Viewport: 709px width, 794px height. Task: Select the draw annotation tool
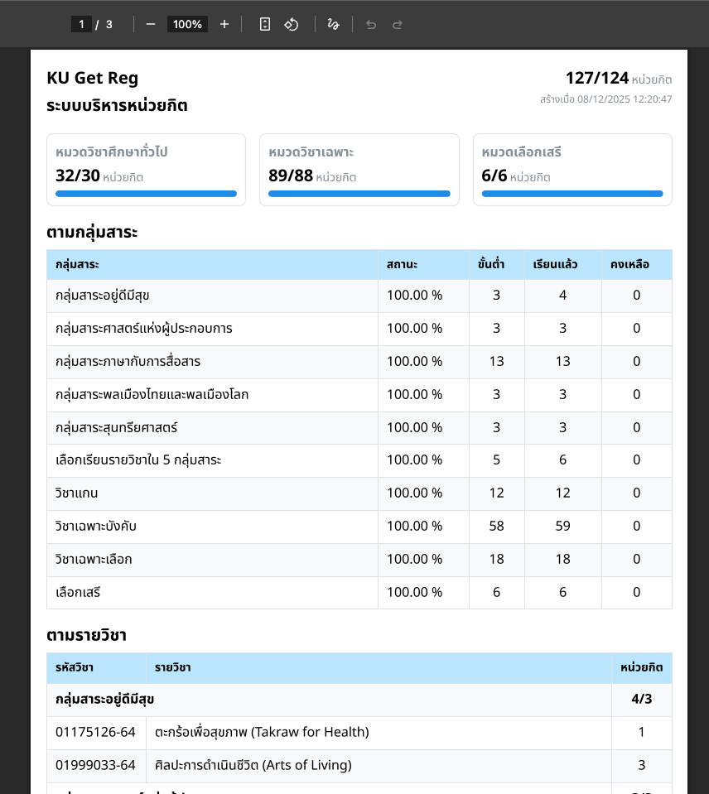[333, 24]
